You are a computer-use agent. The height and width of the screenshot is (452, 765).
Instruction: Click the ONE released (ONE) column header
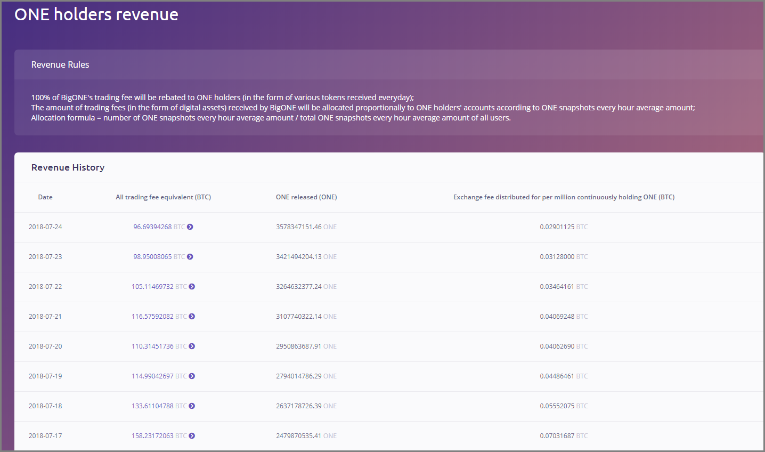[306, 197]
